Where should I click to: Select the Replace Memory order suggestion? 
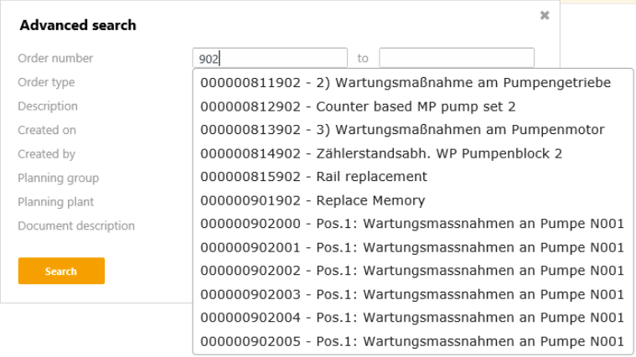[x=313, y=200]
